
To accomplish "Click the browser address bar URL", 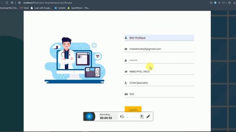I will click(x=48, y=3).
